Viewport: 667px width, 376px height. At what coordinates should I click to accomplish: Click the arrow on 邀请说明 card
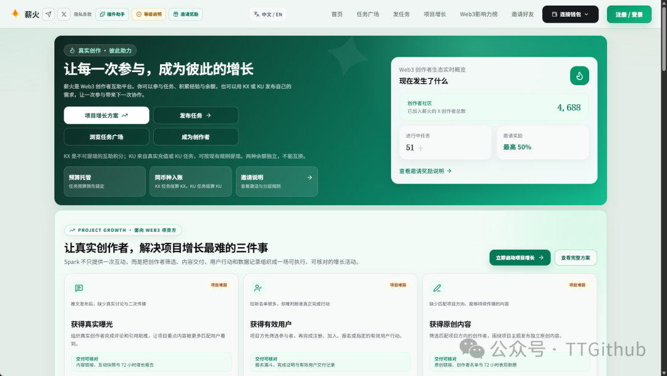click(x=309, y=178)
